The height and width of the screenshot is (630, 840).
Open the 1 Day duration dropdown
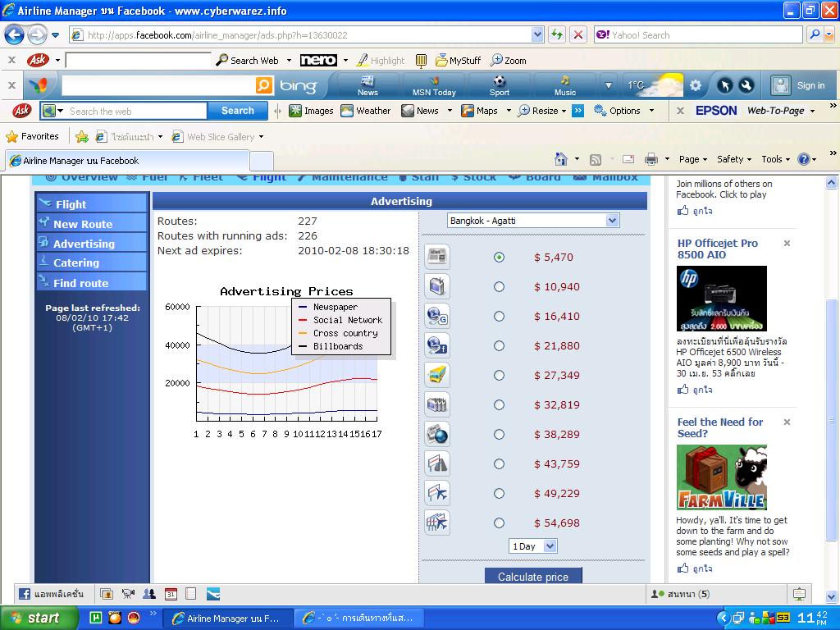pos(532,546)
